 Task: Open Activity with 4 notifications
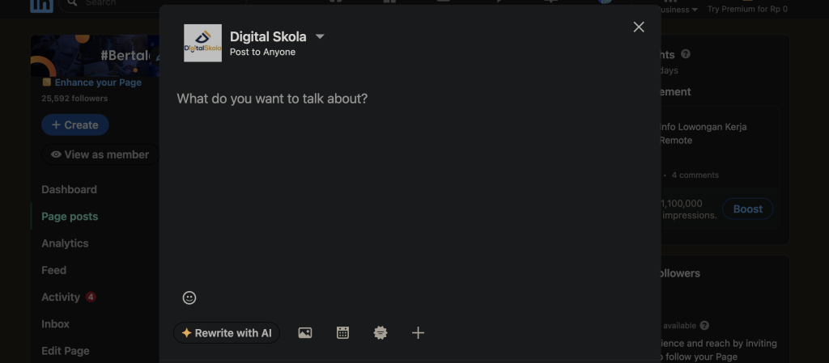(69, 297)
